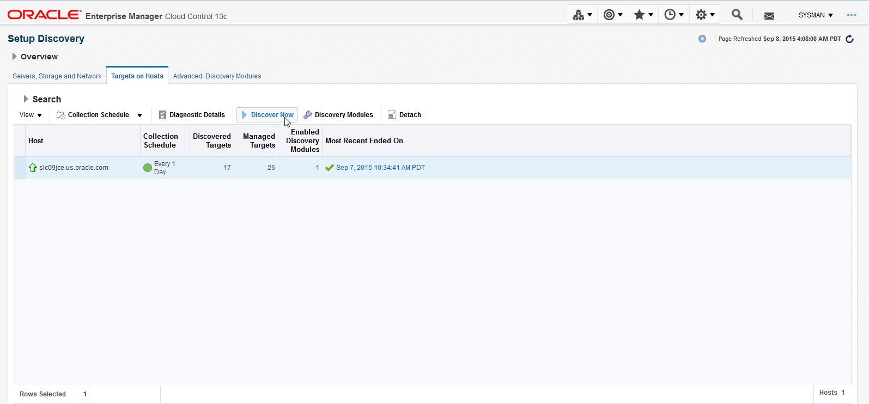The image size is (869, 404).
Task: Switch to Servers, Storage and Network tab
Action: 57,76
